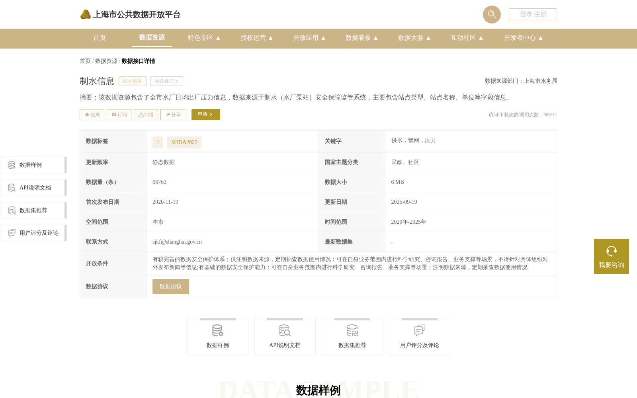Expand the 授权运营 menu
The width and height of the screenshot is (637, 398).
click(x=257, y=38)
